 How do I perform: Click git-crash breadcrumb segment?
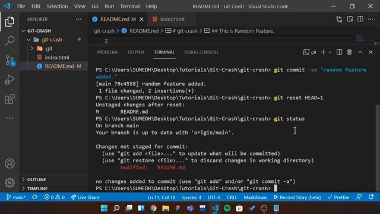(104, 31)
